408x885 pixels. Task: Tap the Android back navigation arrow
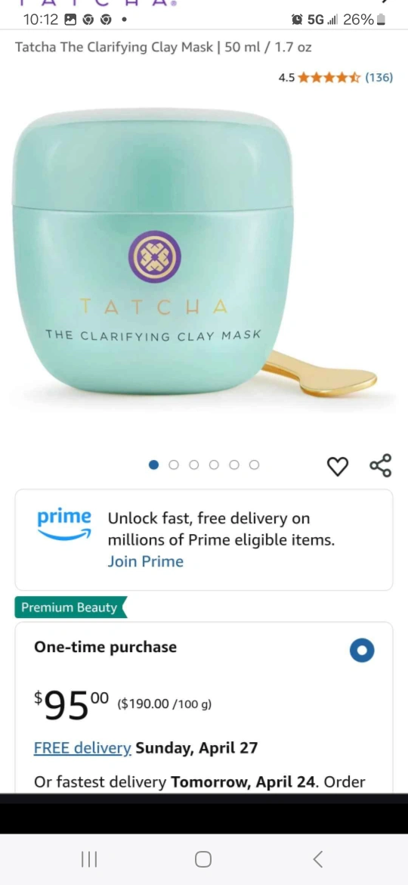(318, 859)
